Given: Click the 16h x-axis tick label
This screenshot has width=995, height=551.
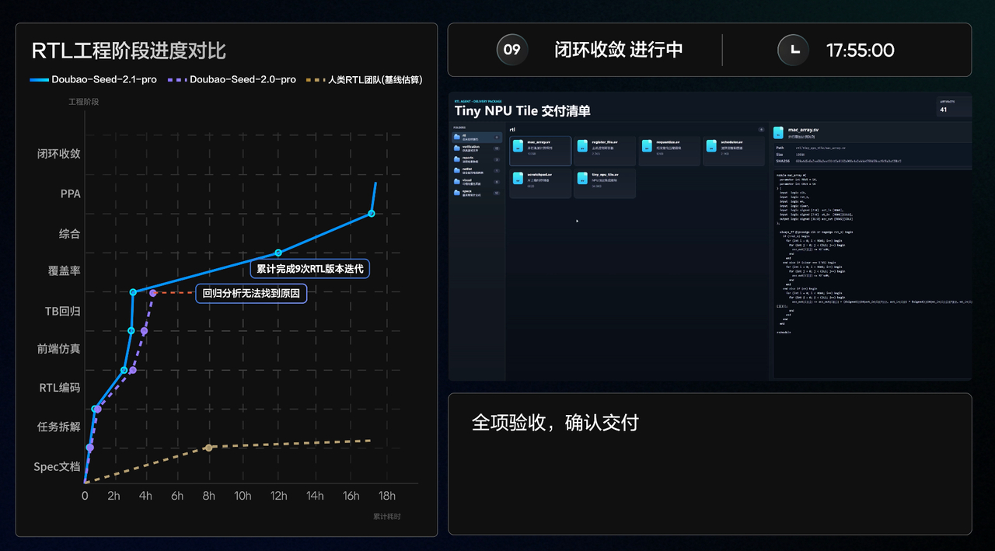Looking at the screenshot, I should 351,497.
